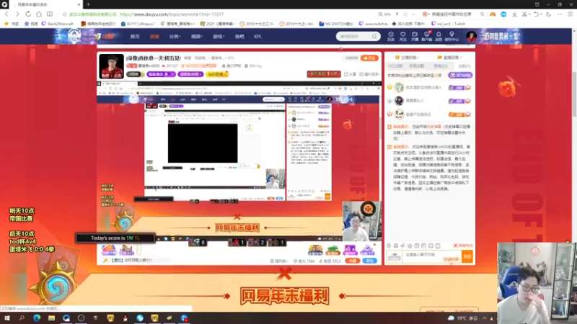Go to the 首页 nav item
Viewport: 577px width, 324px height.
135,37
